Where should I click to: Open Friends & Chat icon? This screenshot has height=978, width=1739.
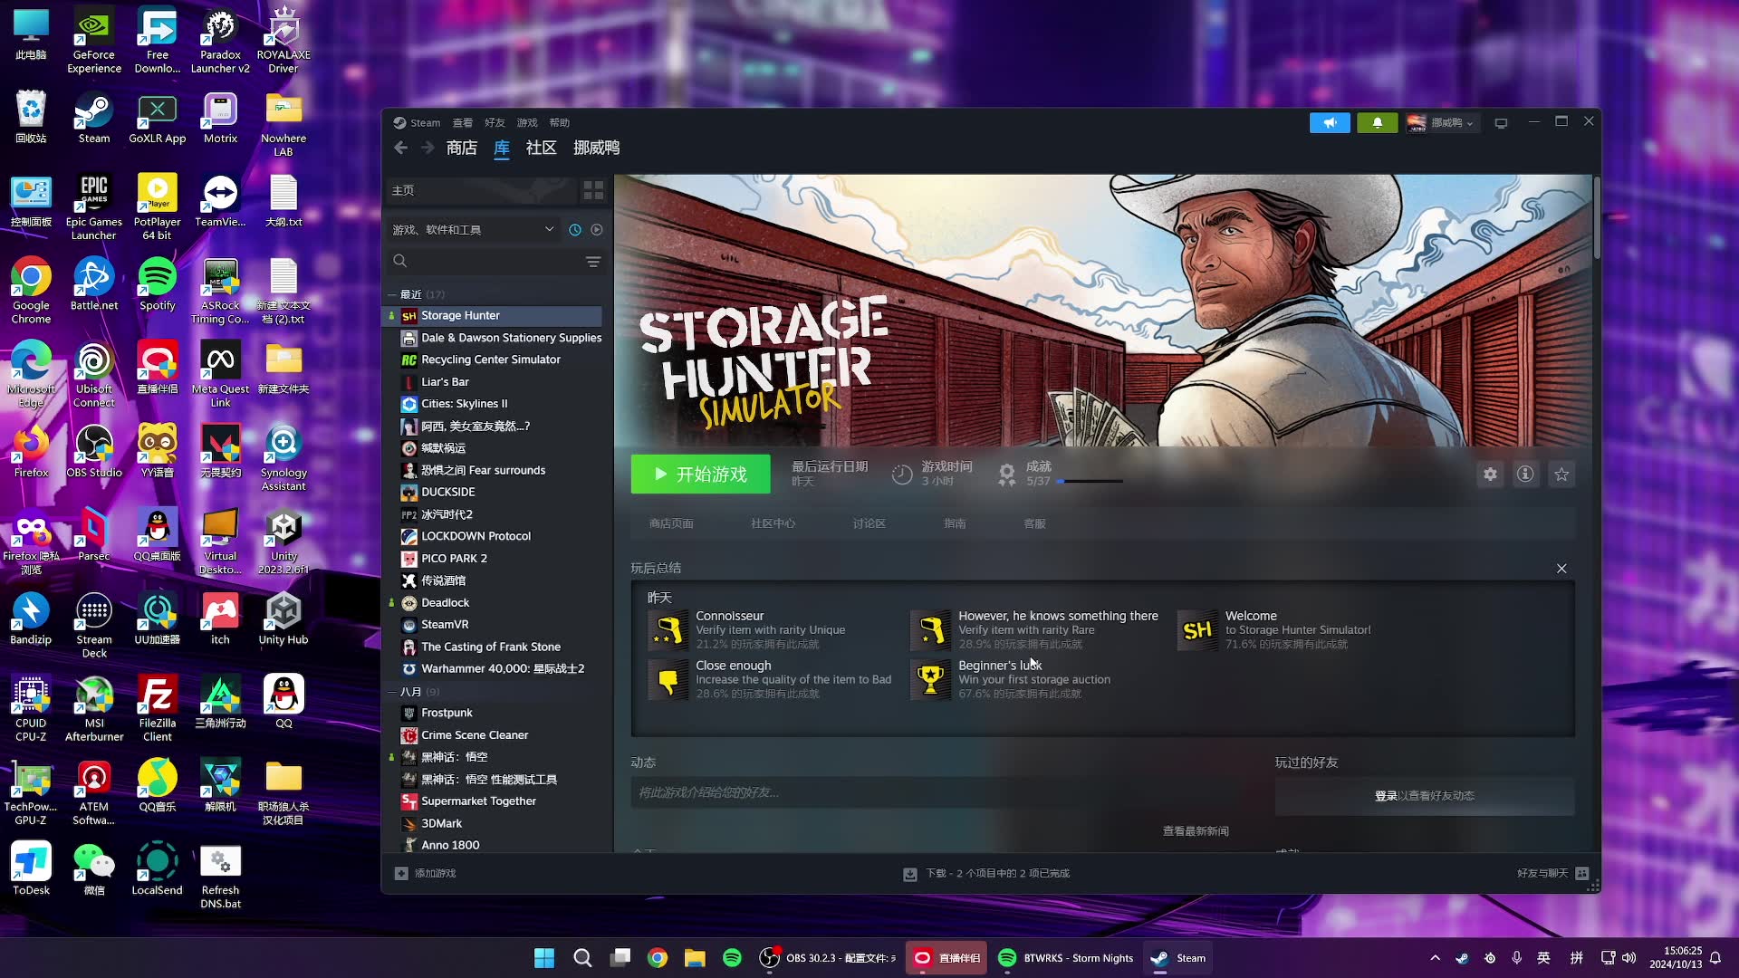[x=1582, y=874]
